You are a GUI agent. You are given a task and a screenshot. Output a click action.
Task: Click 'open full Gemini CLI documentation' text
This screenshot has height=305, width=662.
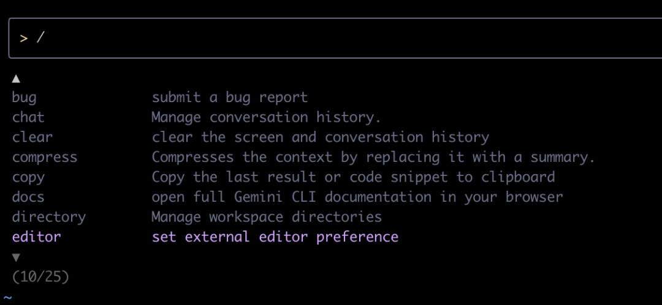coord(357,197)
